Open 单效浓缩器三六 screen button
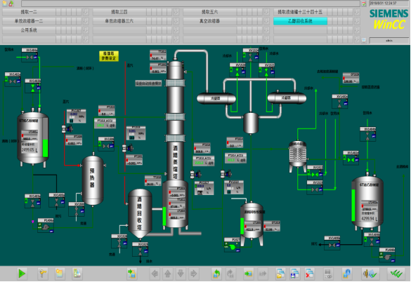 (119, 21)
